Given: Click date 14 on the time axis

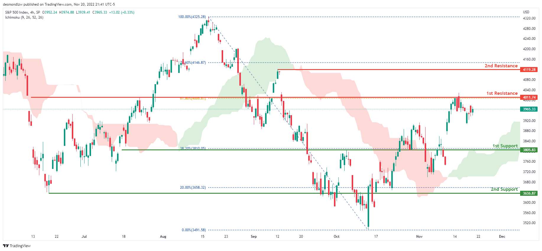Looking at the screenshot, I should click(455, 237).
